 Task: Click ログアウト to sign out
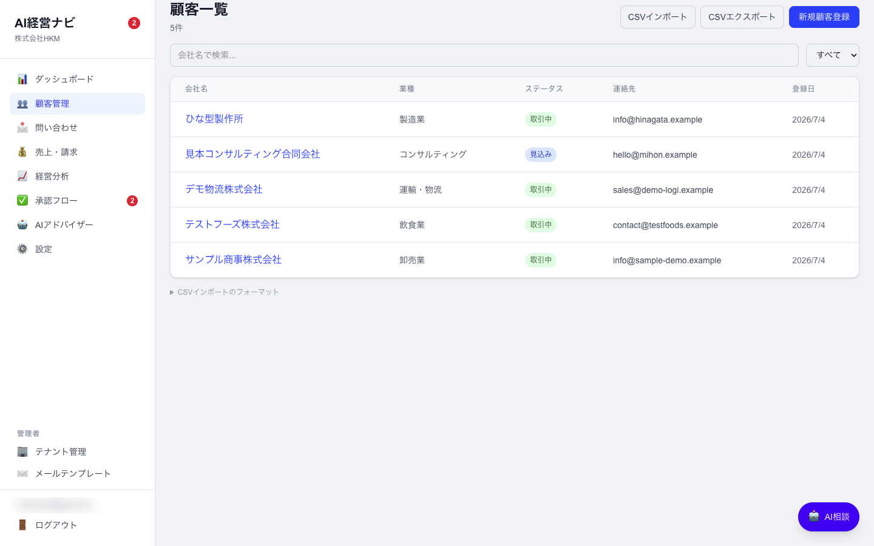[x=77, y=525]
